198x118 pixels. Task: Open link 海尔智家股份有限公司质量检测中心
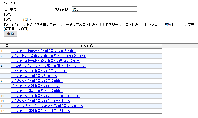(37, 81)
